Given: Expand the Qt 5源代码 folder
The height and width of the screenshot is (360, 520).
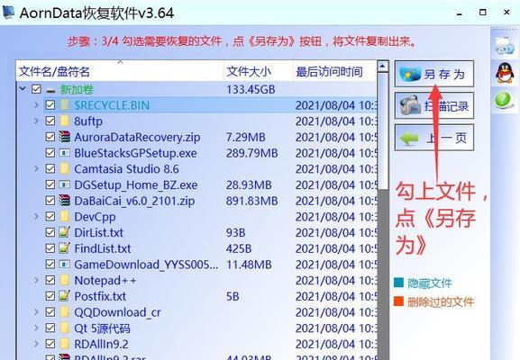Looking at the screenshot, I should click(36, 328).
